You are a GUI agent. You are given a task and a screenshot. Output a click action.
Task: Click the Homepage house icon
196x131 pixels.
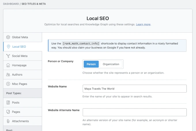pyautogui.click(x=8, y=65)
